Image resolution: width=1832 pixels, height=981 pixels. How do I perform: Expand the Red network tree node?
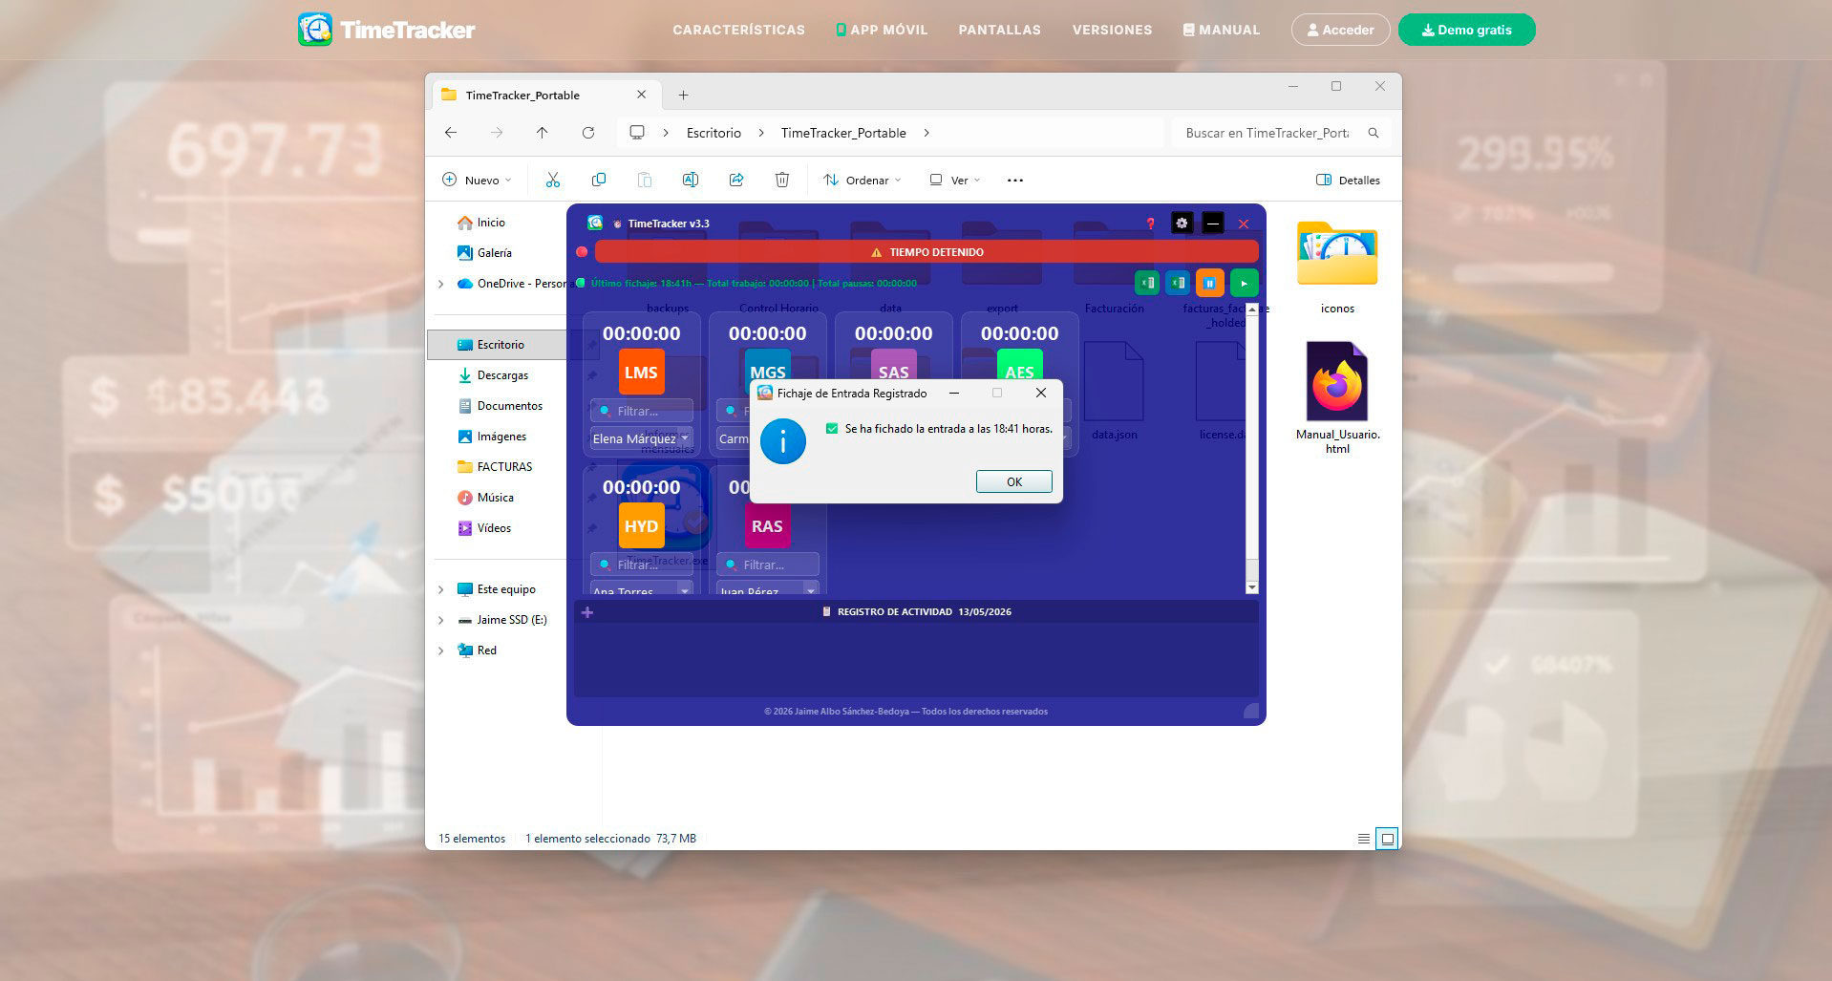coord(440,650)
